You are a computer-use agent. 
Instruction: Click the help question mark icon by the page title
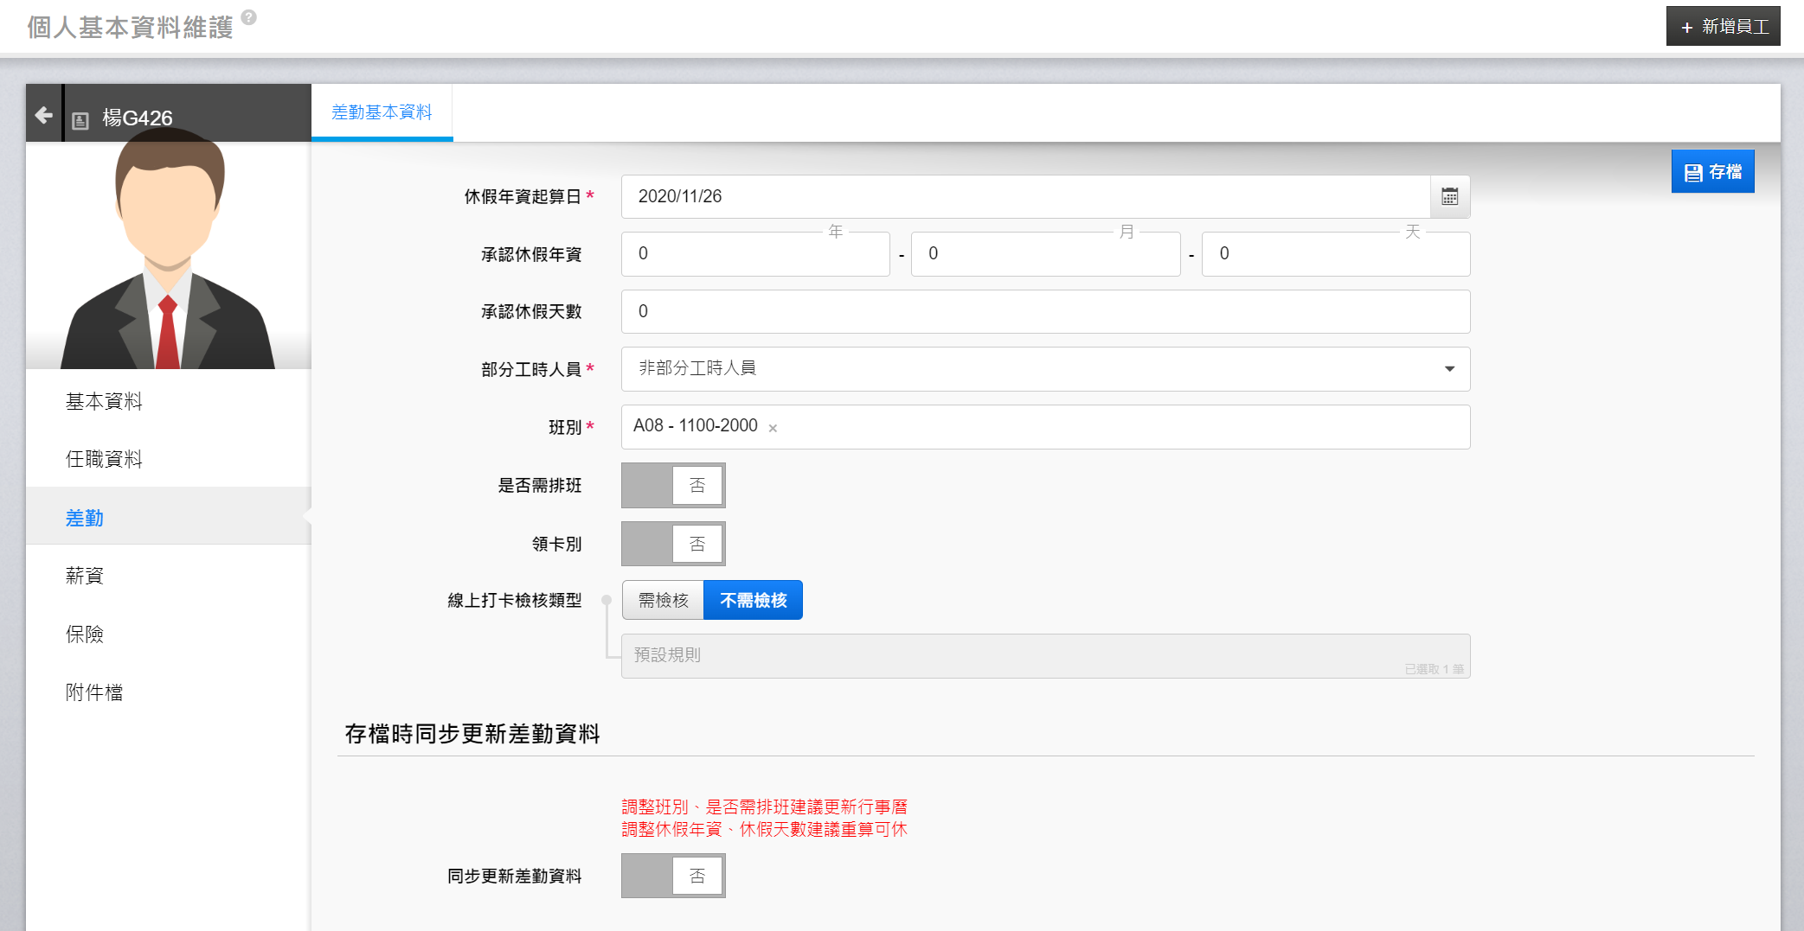click(x=248, y=17)
